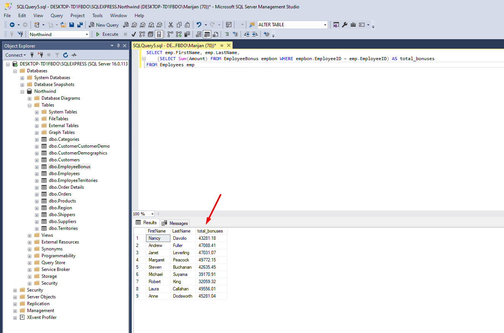504x333 pixels.
Task: Click the total_bonuses column header
Action: (211, 231)
